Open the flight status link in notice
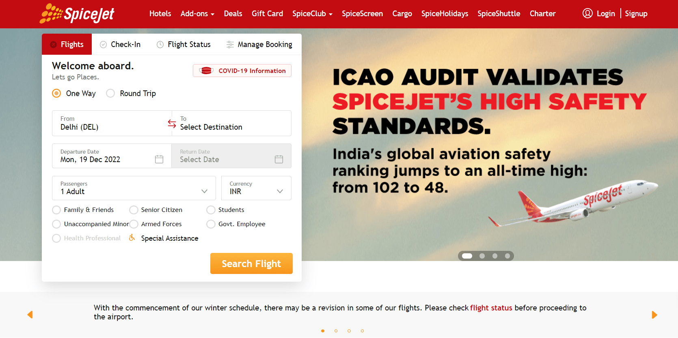Viewport: 678px width, 338px height. tap(491, 308)
